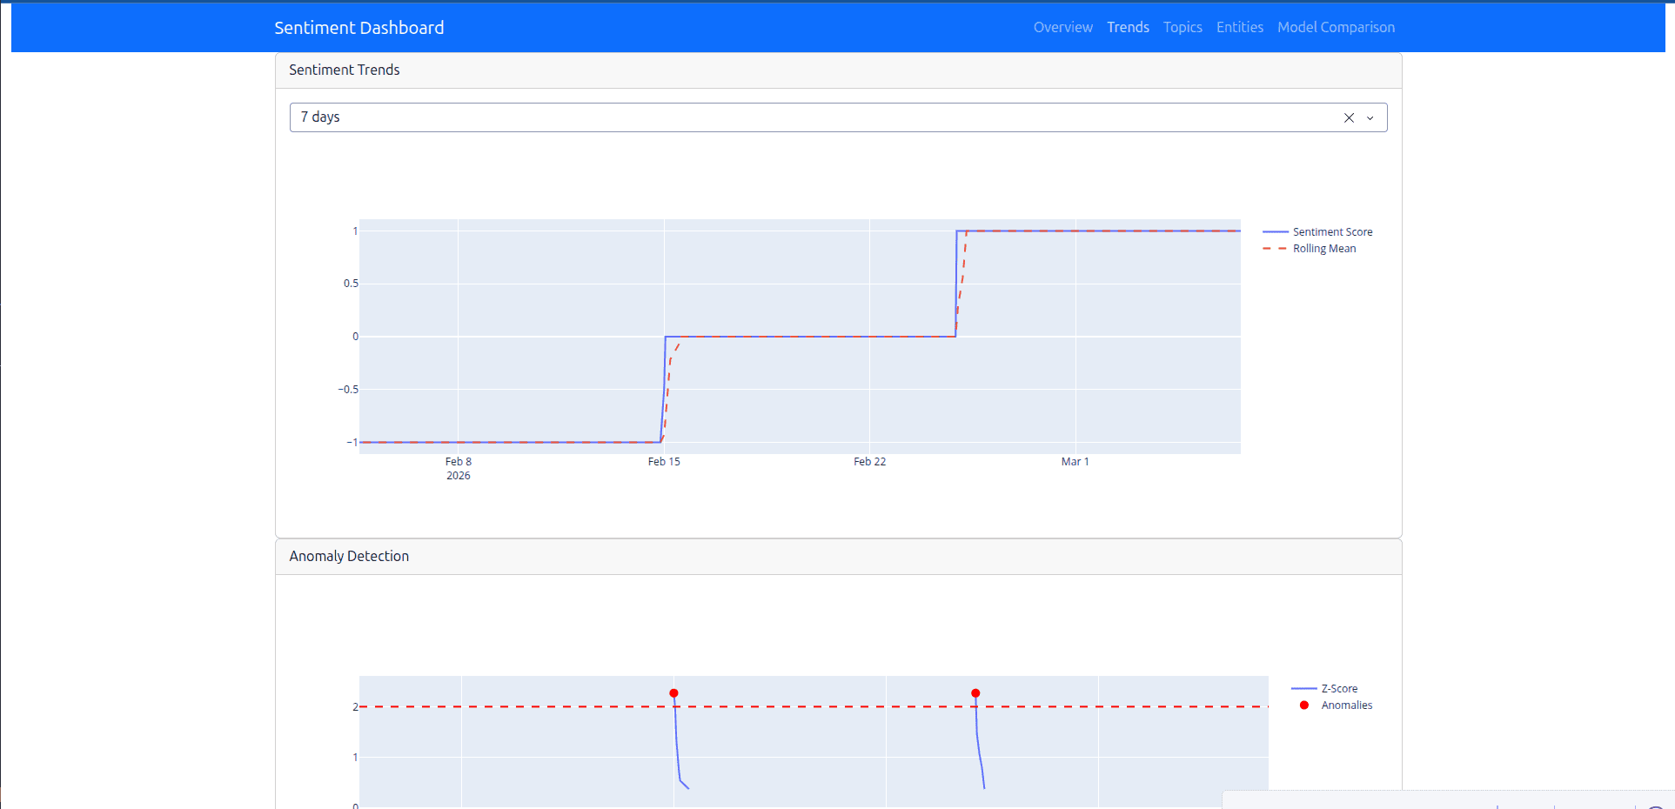Hide the Sentiment Score trace via its legend entry
This screenshot has height=809, width=1675.
click(1331, 231)
